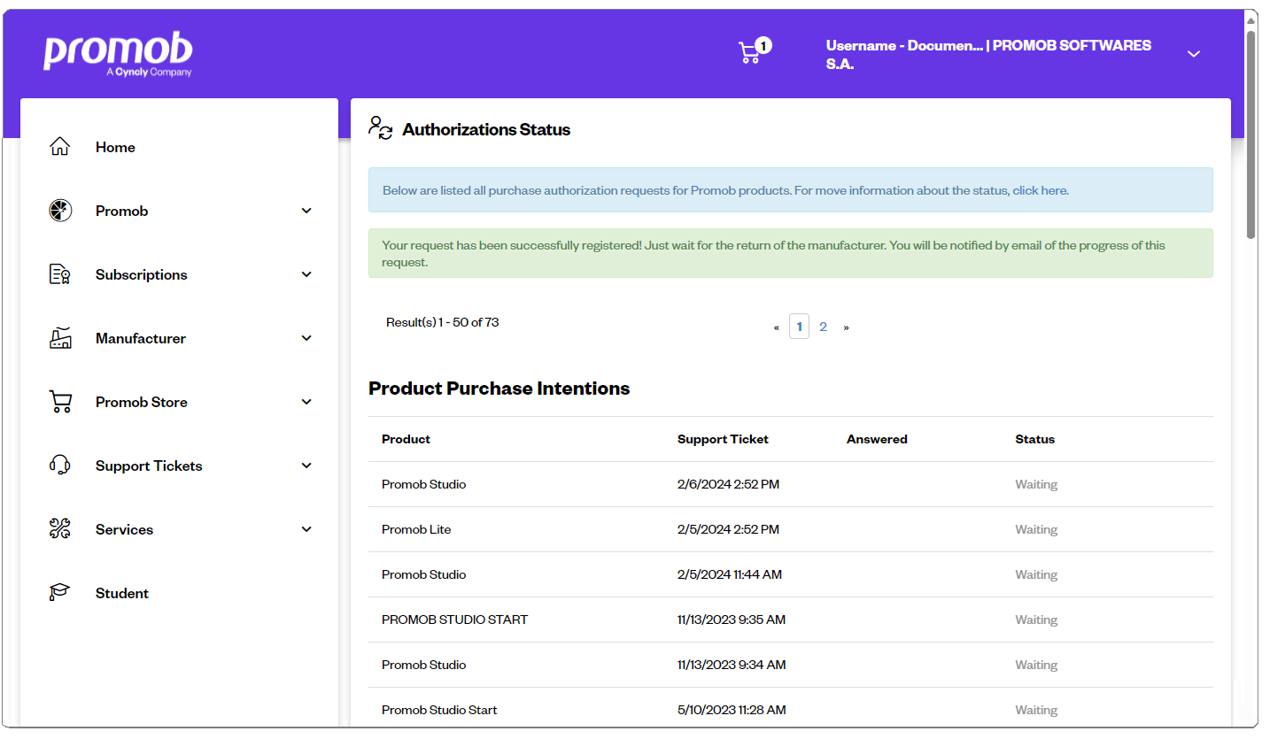Click the Student graduation cap icon
The image size is (1277, 739).
coord(59,593)
